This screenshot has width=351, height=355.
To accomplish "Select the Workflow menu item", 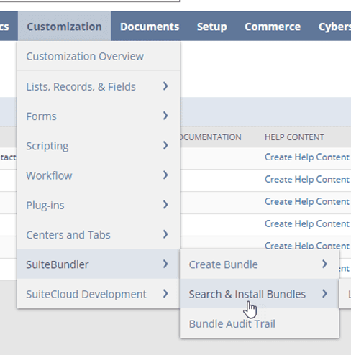I will point(99,175).
